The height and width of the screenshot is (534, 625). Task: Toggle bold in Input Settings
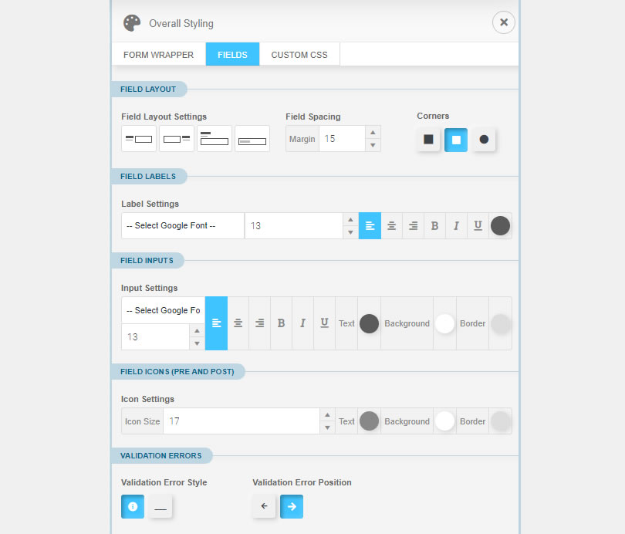tap(281, 323)
